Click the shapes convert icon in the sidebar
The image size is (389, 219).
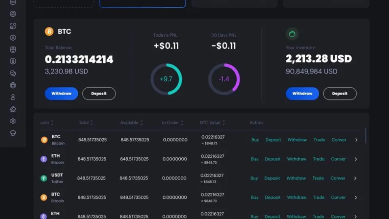[13, 26]
